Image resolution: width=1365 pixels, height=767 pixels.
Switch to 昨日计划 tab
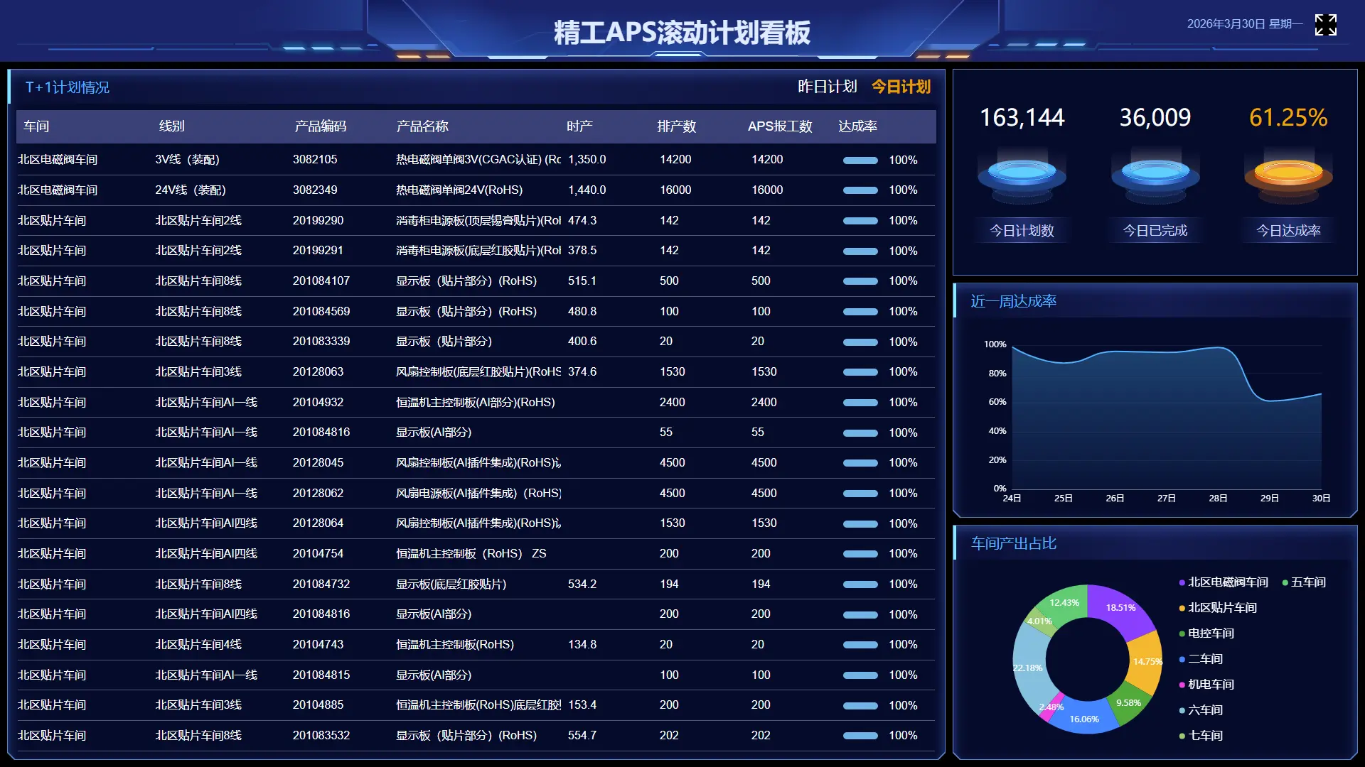point(827,87)
